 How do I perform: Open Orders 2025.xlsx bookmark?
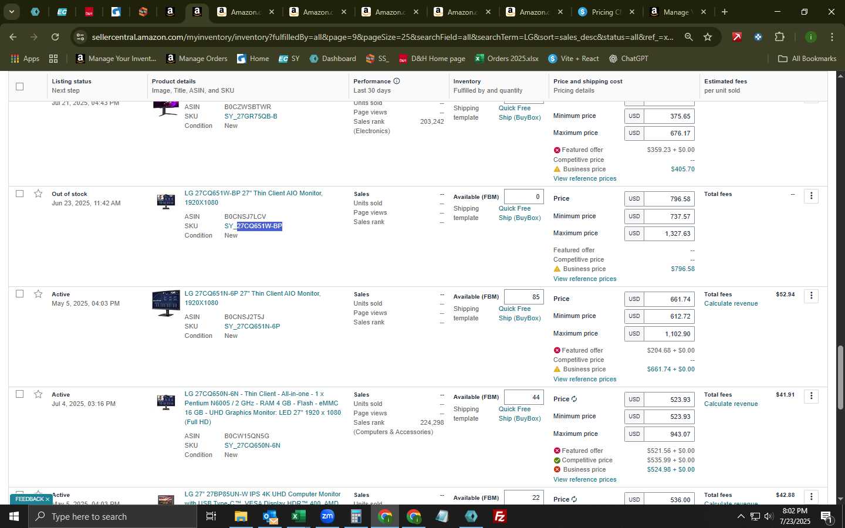506,59
